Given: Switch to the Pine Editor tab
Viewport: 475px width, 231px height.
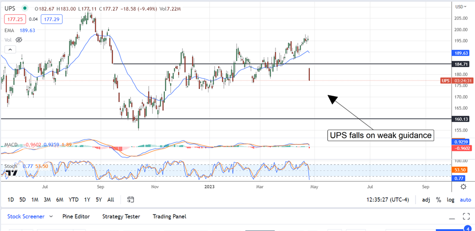Looking at the screenshot, I should [76, 216].
